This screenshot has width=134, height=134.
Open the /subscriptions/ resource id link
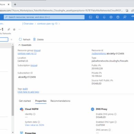coord(99,54)
